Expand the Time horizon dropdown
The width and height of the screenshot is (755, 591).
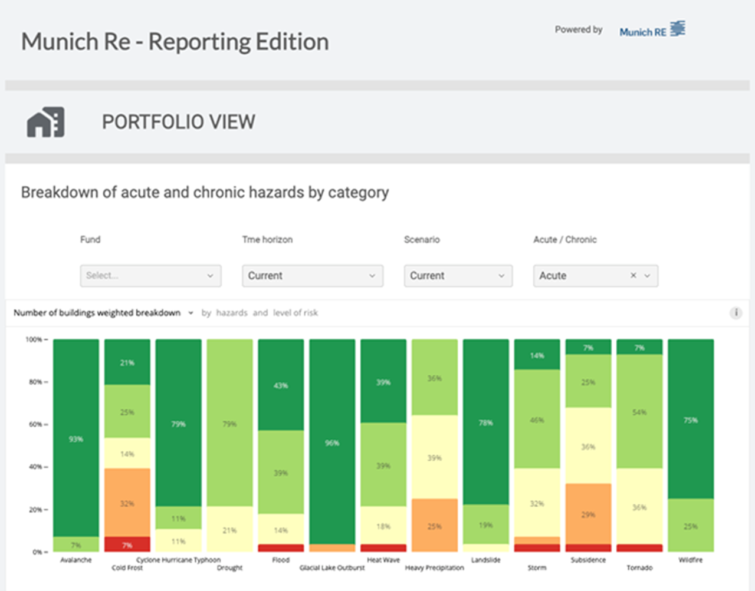[312, 275]
